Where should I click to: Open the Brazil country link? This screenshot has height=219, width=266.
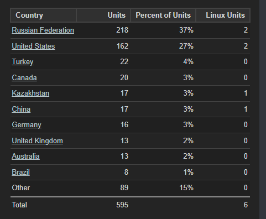21,173
